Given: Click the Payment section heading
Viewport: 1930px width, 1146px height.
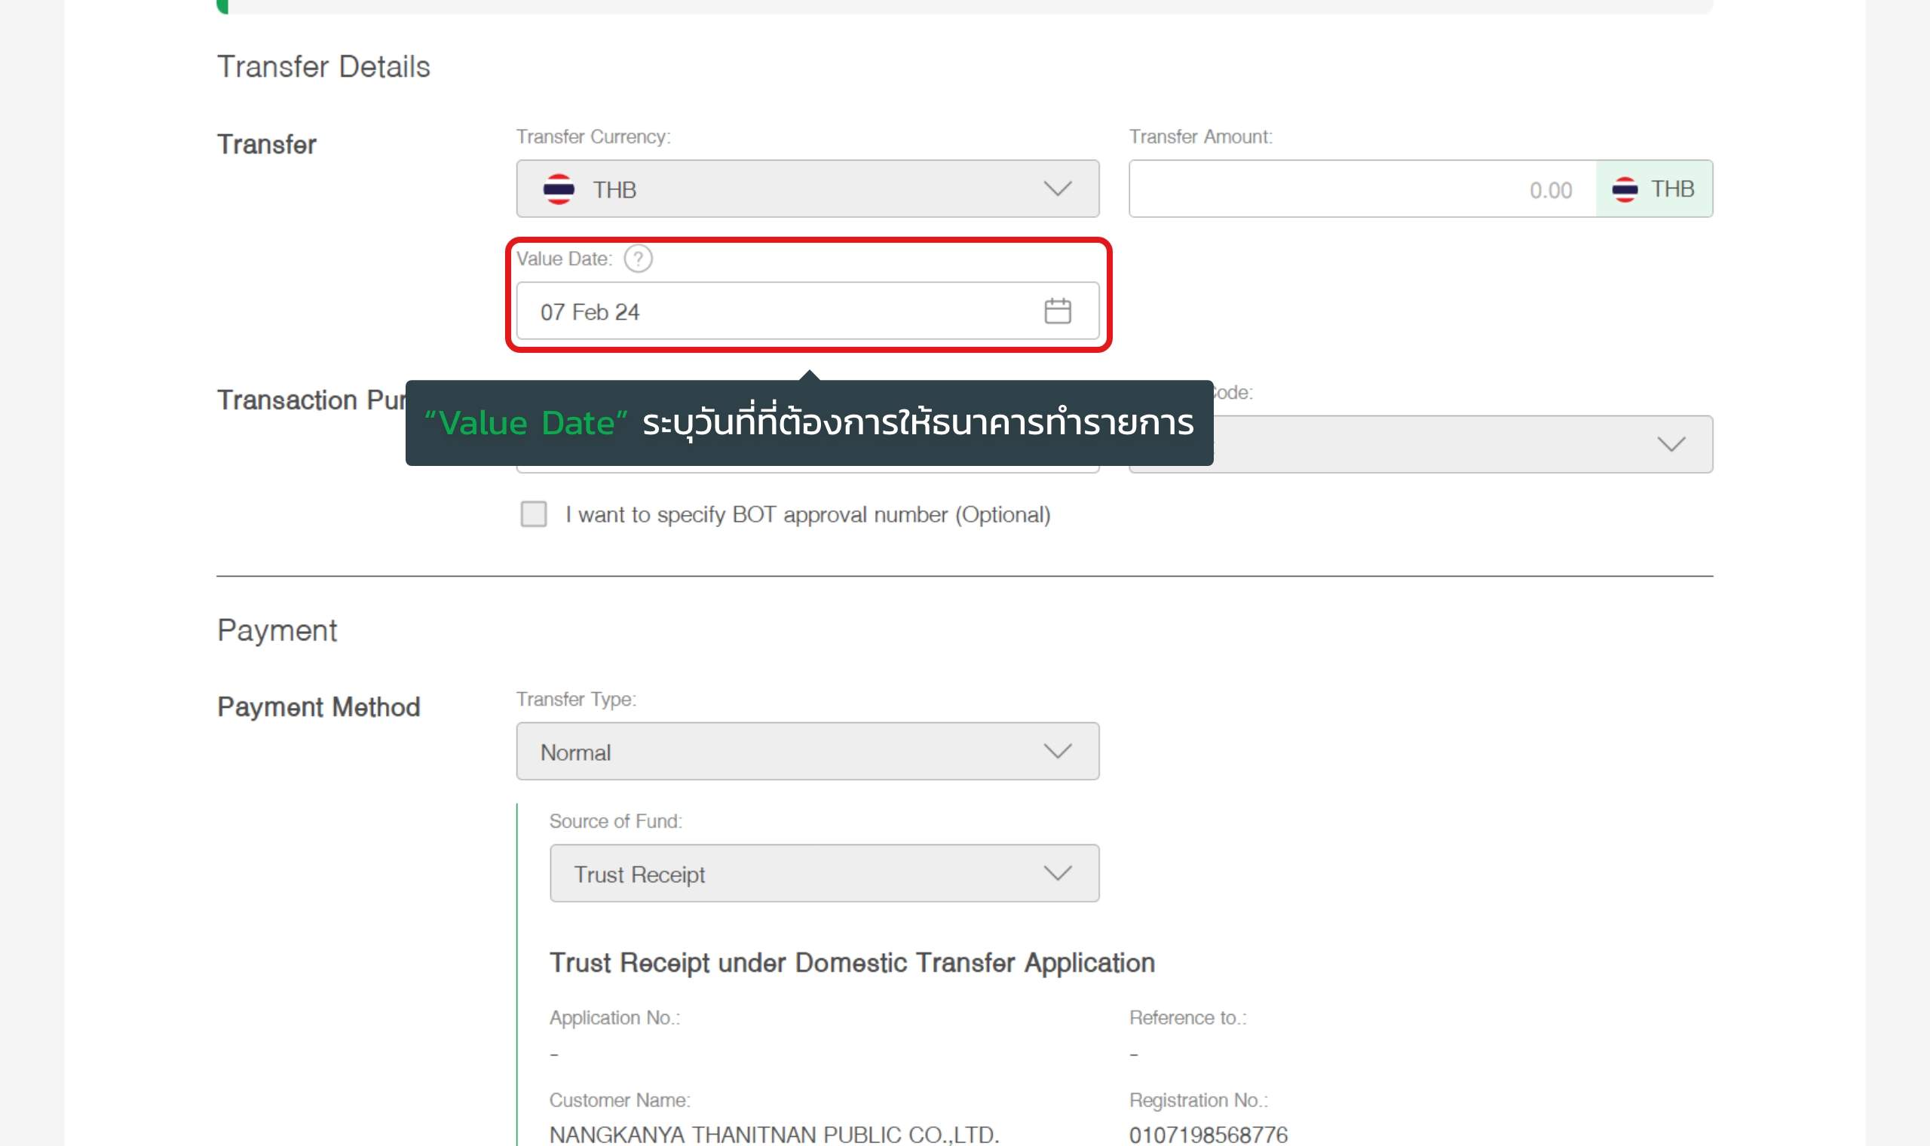Looking at the screenshot, I should 277,631.
